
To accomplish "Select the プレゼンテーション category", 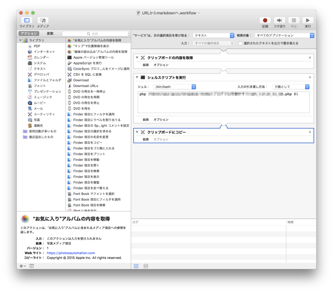I will point(47,92).
